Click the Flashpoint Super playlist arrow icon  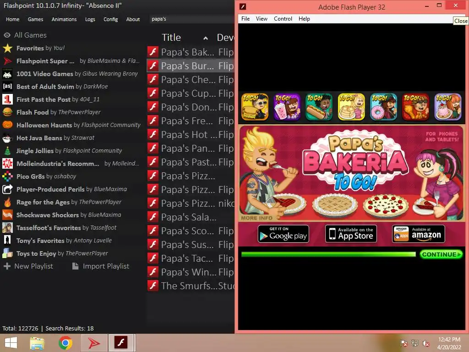coord(7,61)
